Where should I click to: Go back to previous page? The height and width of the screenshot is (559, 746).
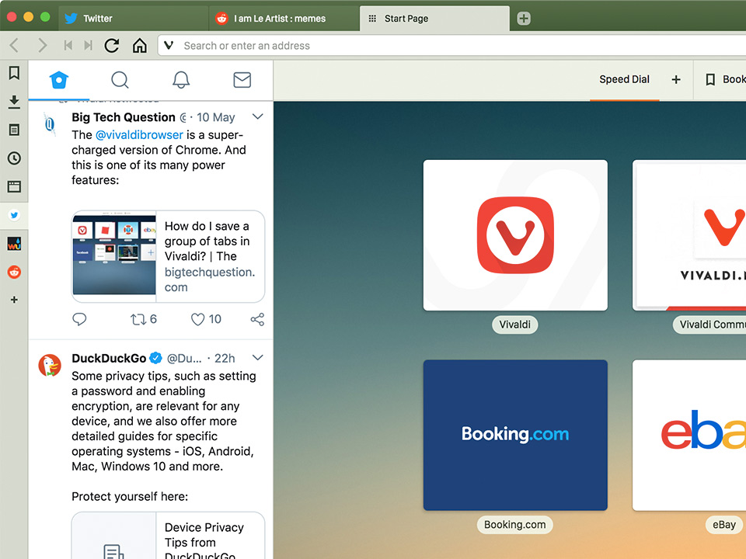coord(14,45)
